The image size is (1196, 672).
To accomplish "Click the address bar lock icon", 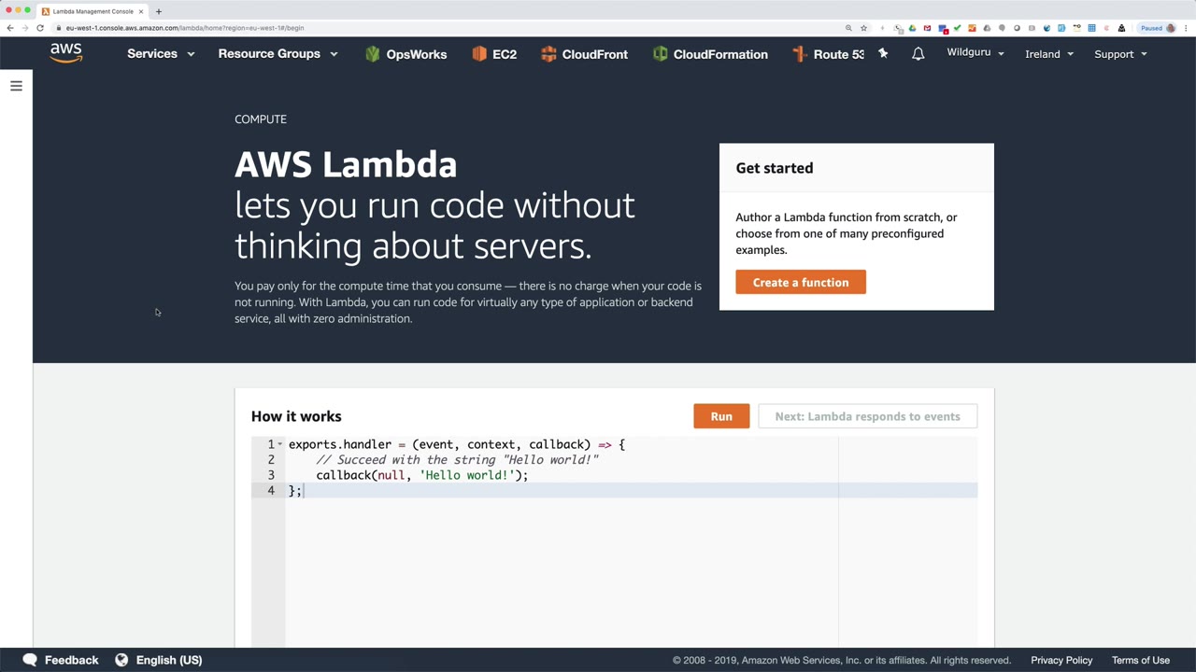I will (59, 28).
